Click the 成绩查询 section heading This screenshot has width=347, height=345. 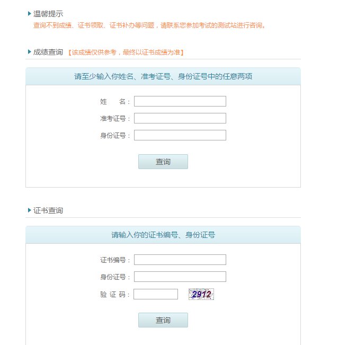[48, 52]
